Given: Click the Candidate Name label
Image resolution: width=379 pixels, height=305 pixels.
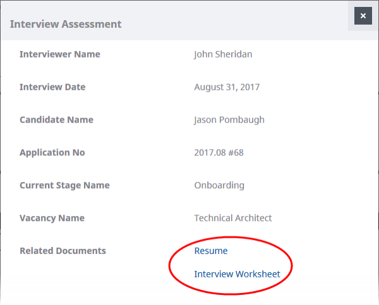Looking at the screenshot, I should (56, 120).
